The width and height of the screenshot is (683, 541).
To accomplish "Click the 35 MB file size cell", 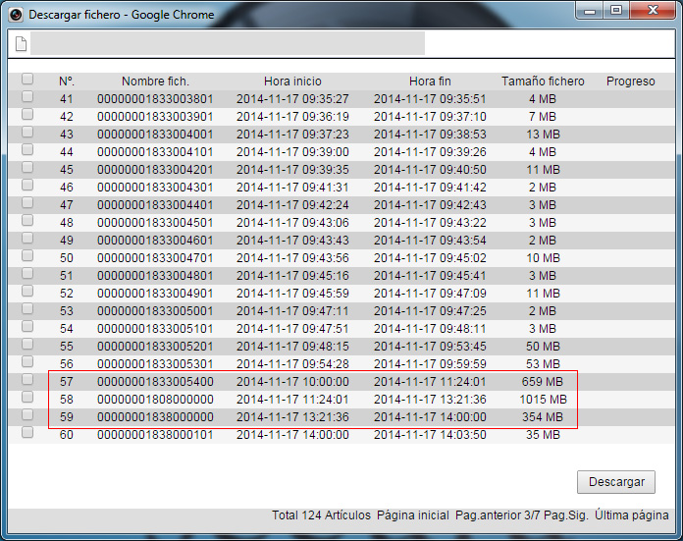I will coord(543,435).
